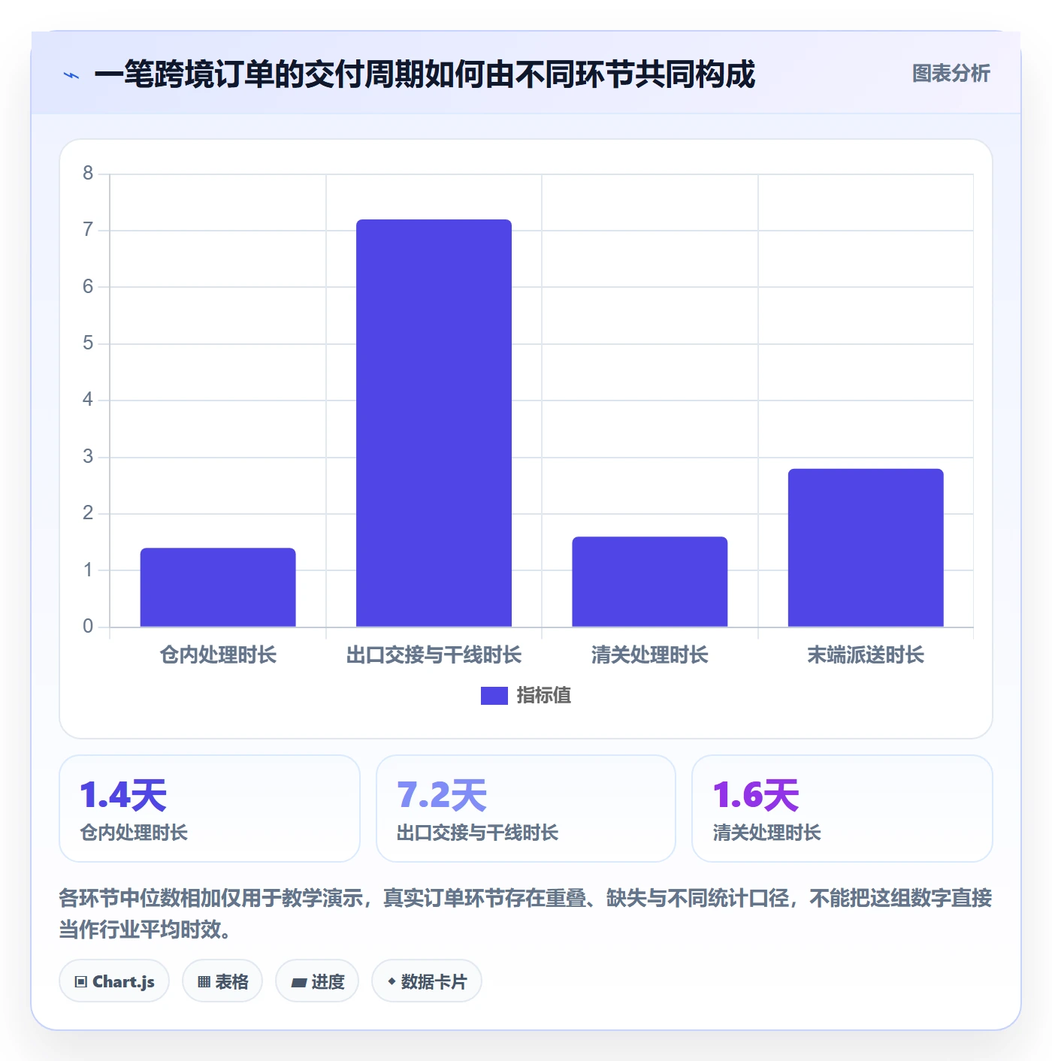Click the bar icon in the 进度 chip
The height and width of the screenshot is (1061, 1052).
click(x=298, y=982)
